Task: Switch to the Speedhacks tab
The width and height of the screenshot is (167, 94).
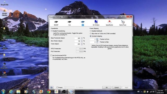Action: point(109,23)
